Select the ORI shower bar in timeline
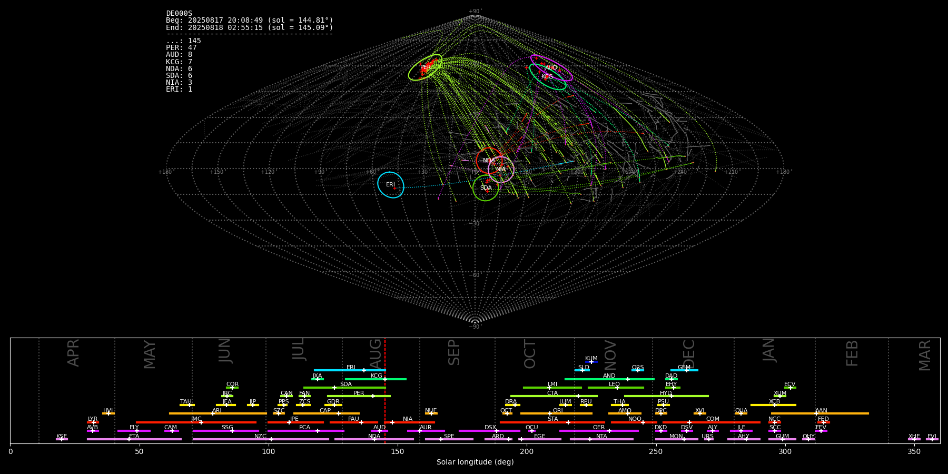The image size is (948, 474). pyautogui.click(x=556, y=413)
